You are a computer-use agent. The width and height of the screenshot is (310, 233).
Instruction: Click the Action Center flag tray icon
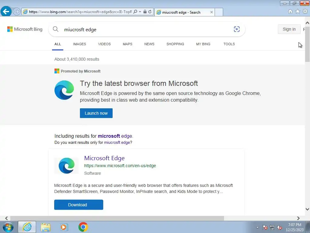(x=265, y=228)
